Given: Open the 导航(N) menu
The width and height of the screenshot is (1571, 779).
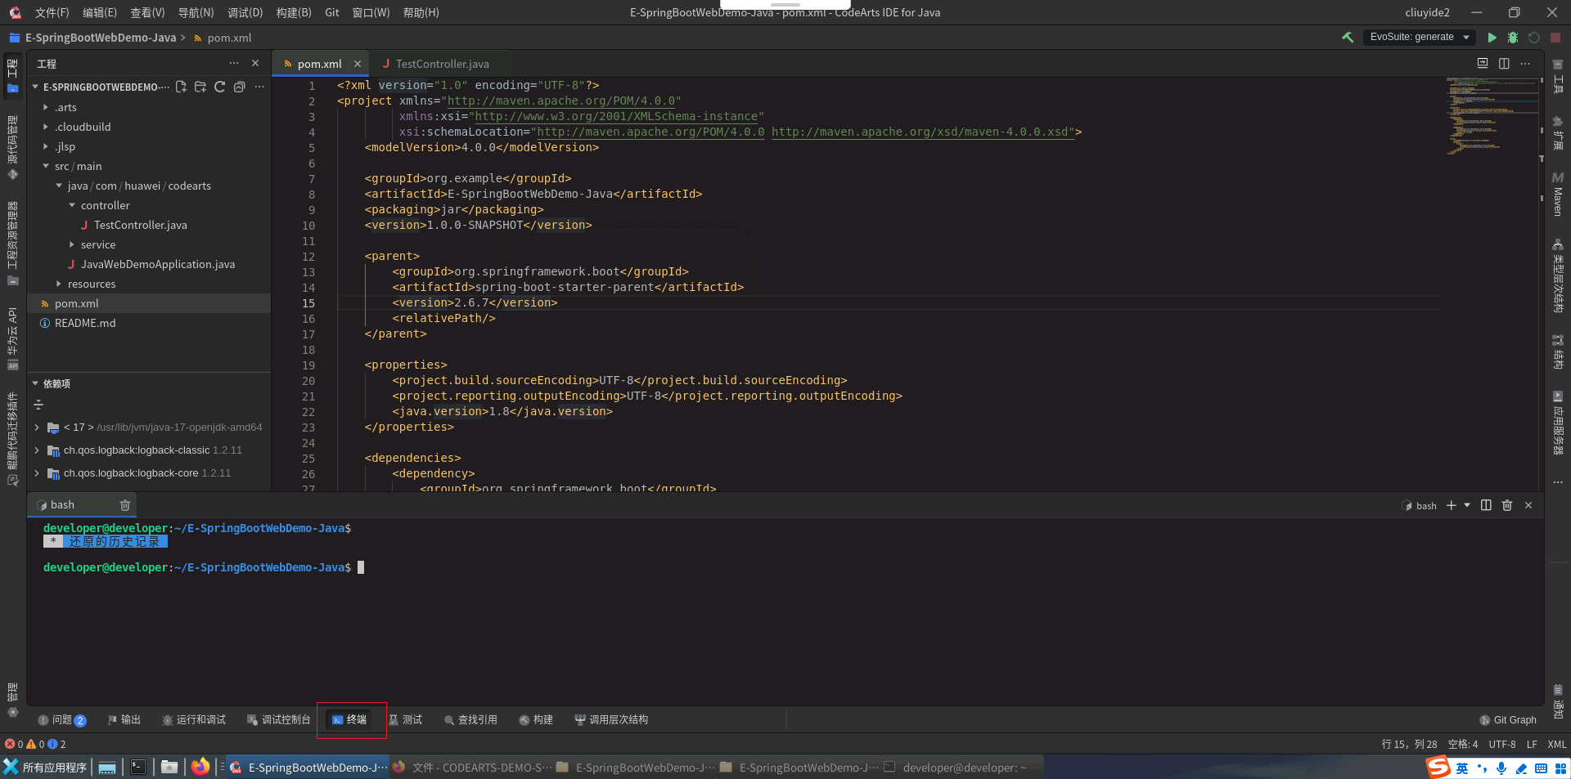Looking at the screenshot, I should pos(196,12).
